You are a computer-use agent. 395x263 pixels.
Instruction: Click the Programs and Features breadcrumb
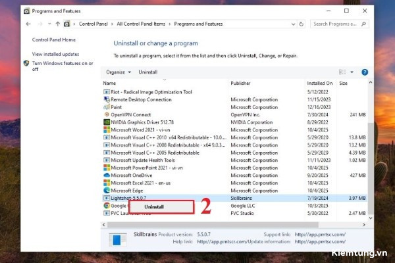point(198,24)
